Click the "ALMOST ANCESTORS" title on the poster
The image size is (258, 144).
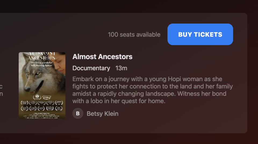42,56
